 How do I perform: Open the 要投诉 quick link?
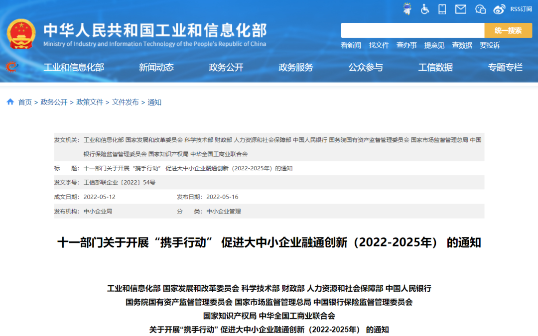click(490, 45)
